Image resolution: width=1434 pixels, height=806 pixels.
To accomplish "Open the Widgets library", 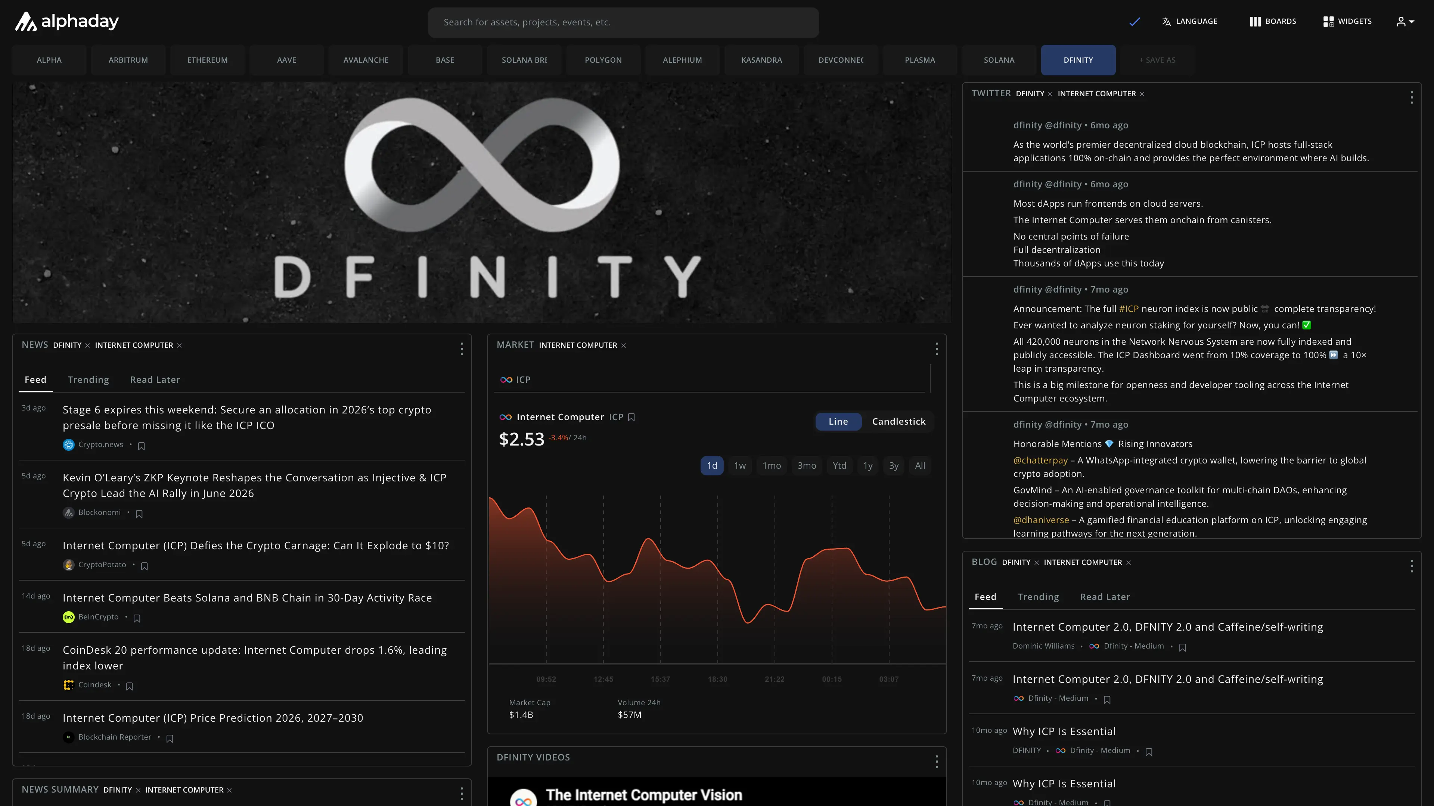I will (1347, 22).
